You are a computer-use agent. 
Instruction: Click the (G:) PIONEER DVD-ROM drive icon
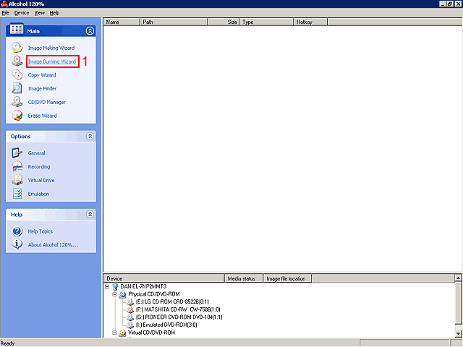coord(130,317)
